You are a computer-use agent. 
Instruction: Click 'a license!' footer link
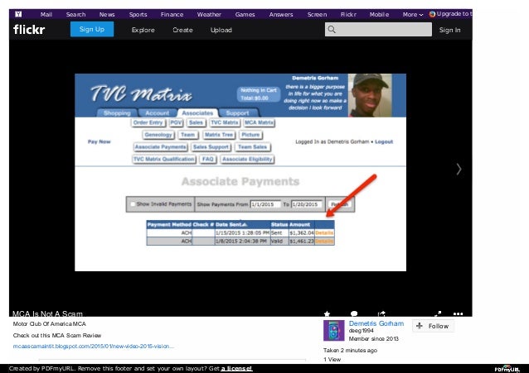[x=236, y=368]
